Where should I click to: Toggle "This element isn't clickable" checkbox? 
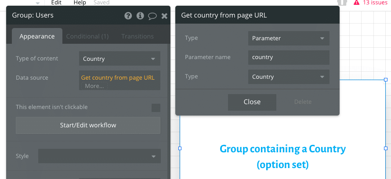click(x=156, y=108)
